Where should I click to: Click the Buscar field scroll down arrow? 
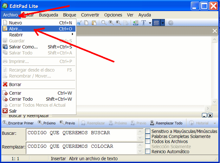tap(140, 137)
